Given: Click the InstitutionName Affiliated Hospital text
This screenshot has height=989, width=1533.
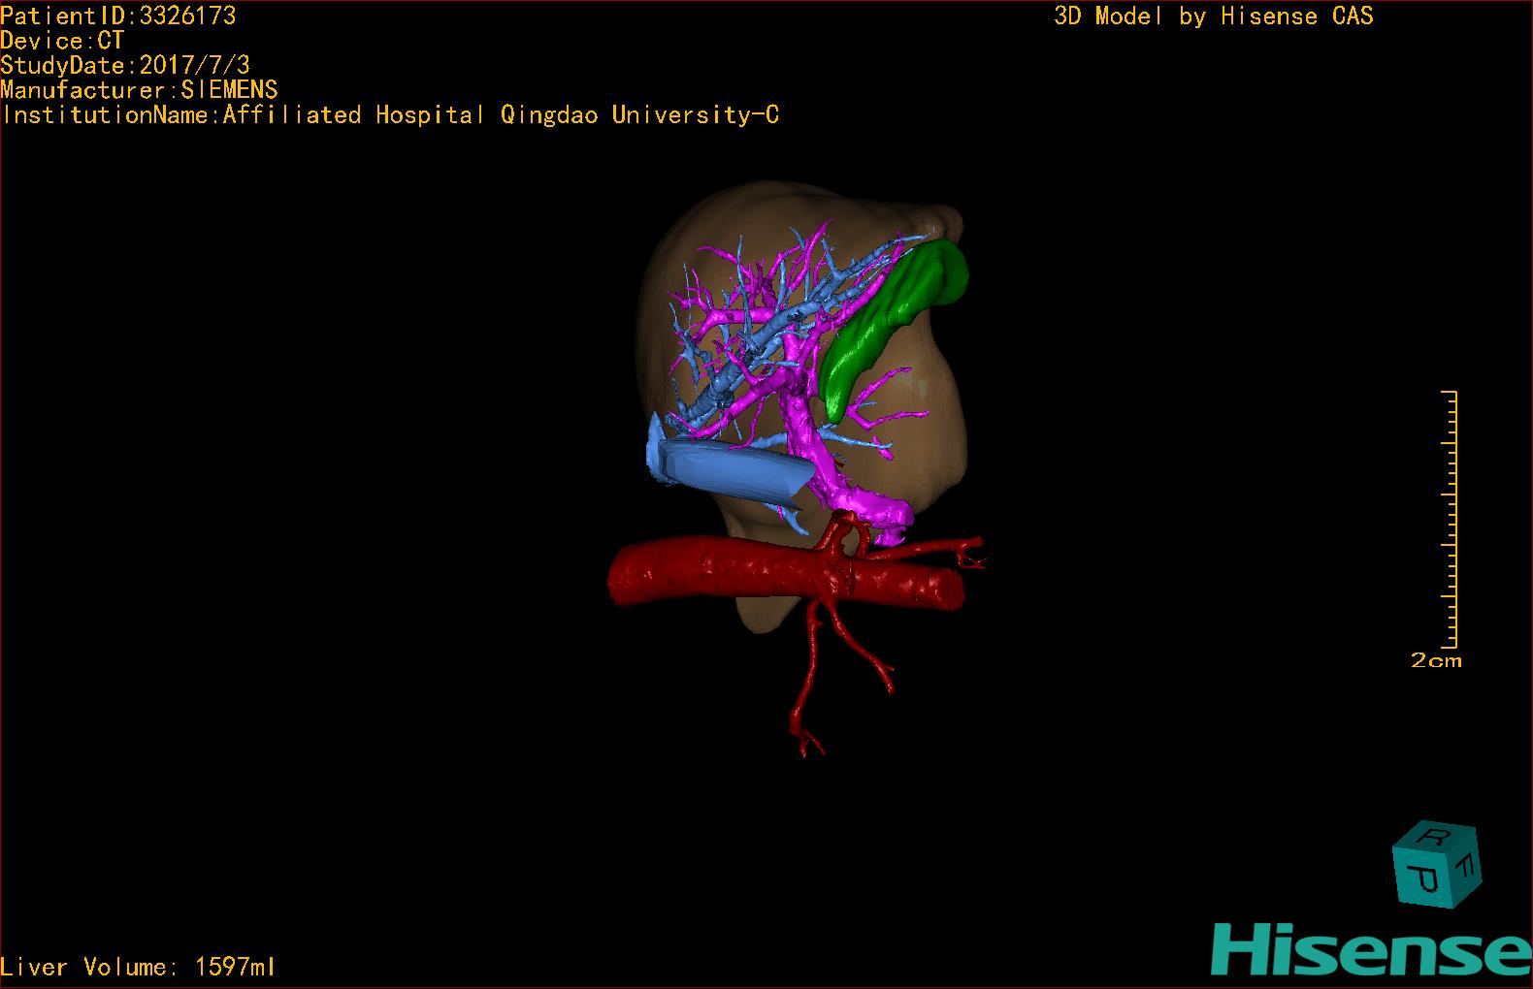Looking at the screenshot, I should tap(390, 114).
